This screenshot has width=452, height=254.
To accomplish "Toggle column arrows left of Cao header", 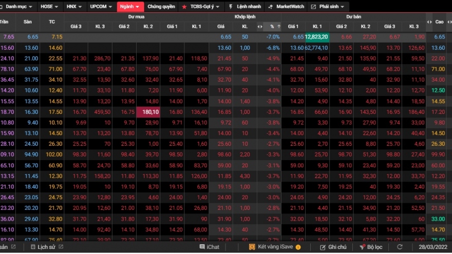I will click(x=429, y=22).
